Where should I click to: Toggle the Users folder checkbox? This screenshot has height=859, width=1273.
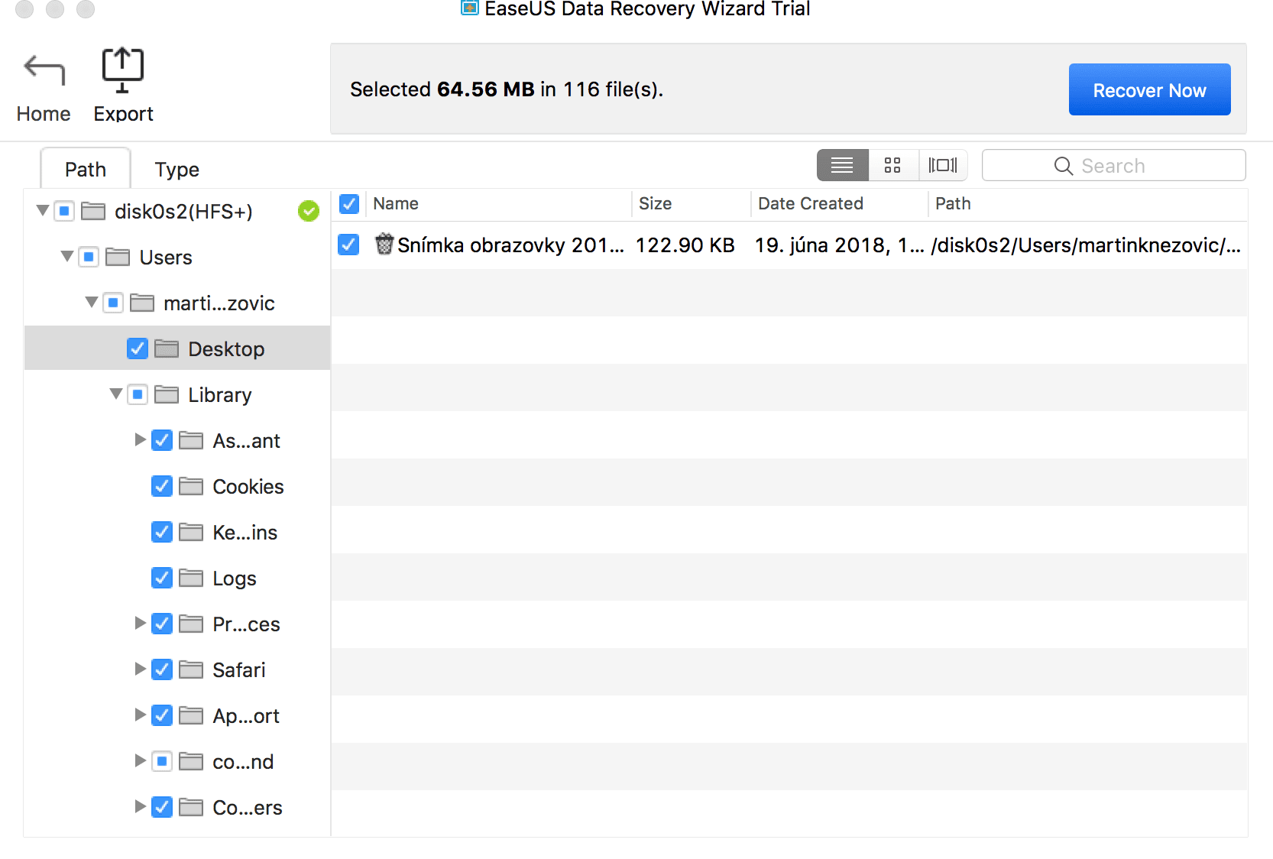(89, 257)
